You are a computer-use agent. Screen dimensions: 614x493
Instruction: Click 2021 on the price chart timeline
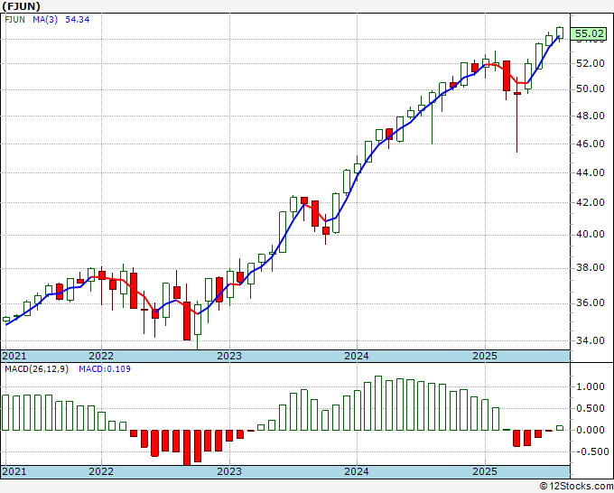pyautogui.click(x=14, y=356)
